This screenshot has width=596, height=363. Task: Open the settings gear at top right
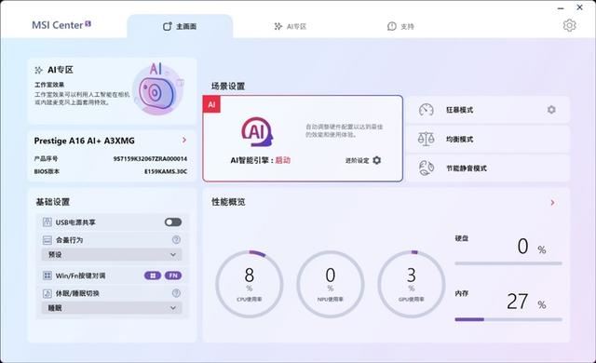569,25
